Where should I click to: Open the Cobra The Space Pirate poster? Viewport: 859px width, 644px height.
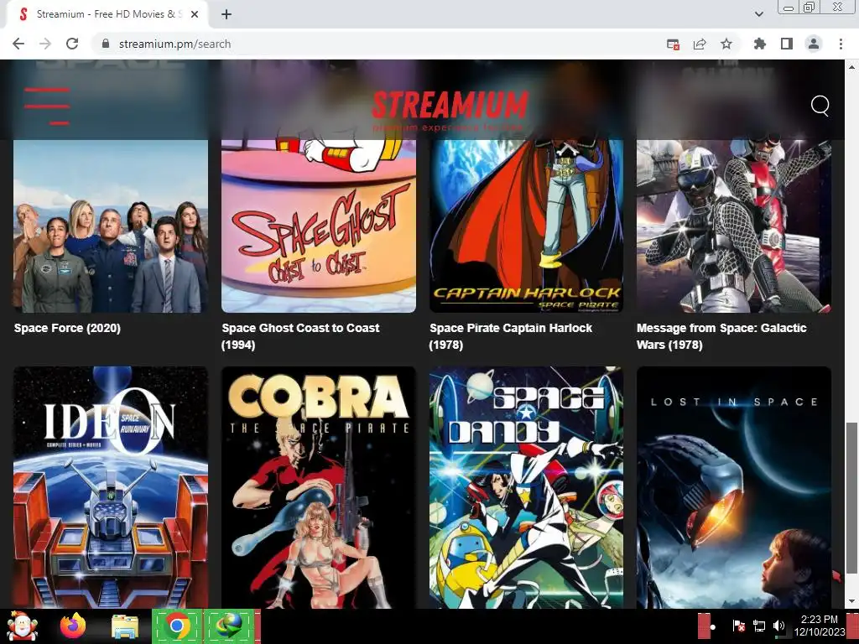tap(318, 487)
